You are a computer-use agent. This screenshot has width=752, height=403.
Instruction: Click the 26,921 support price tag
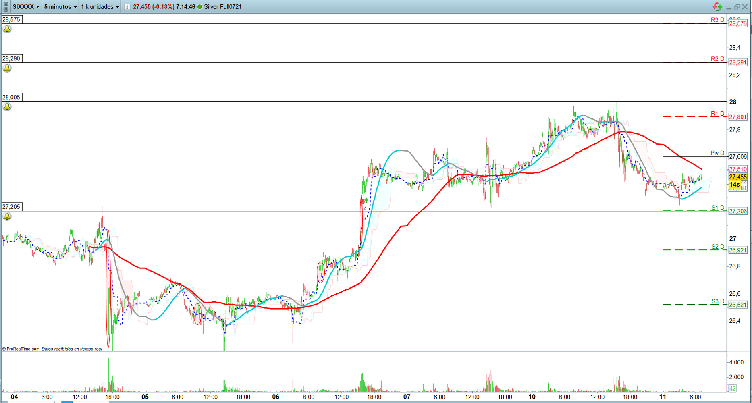[738, 250]
